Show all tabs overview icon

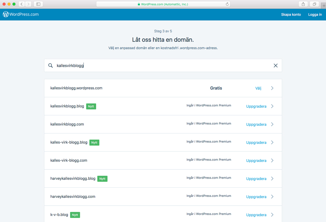click(x=314, y=4)
